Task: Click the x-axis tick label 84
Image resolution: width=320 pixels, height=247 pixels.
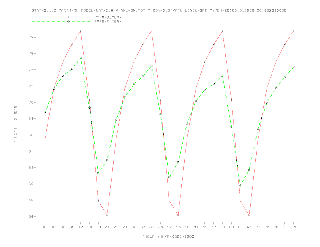Action: pos(294,227)
